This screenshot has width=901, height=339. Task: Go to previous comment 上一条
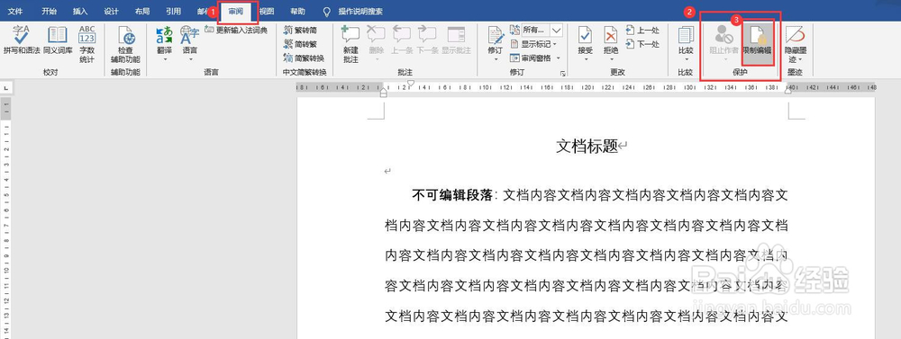(402, 40)
